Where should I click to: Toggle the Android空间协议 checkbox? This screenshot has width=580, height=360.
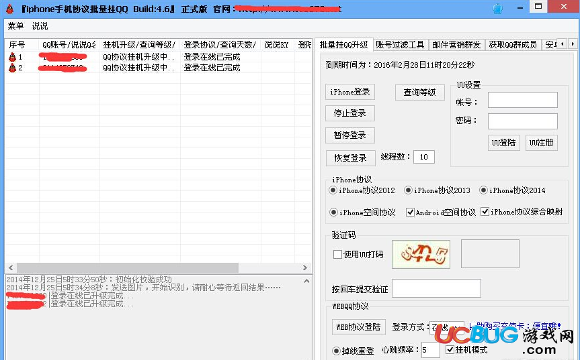(x=410, y=212)
